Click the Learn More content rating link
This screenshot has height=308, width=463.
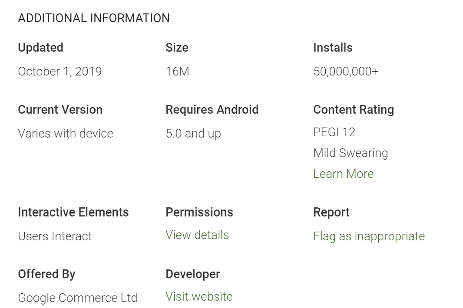pos(343,174)
